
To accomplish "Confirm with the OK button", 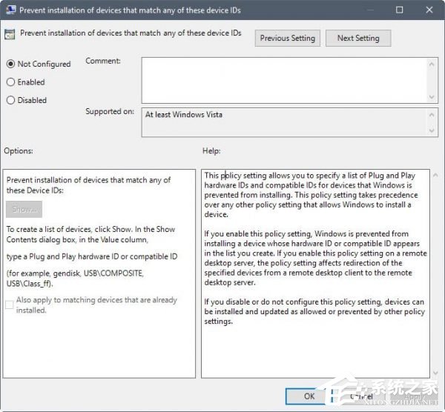I will (x=309, y=396).
